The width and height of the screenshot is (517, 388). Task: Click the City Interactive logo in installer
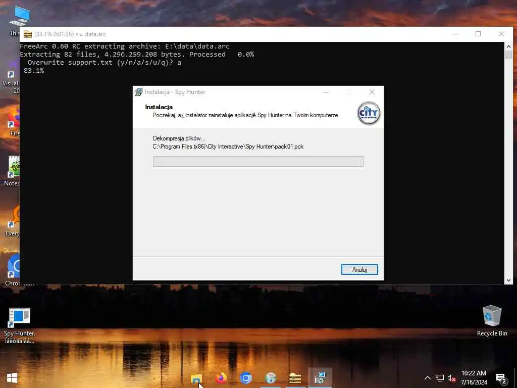(369, 113)
